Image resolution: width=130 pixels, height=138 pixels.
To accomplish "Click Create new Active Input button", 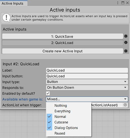I will click(63, 51).
